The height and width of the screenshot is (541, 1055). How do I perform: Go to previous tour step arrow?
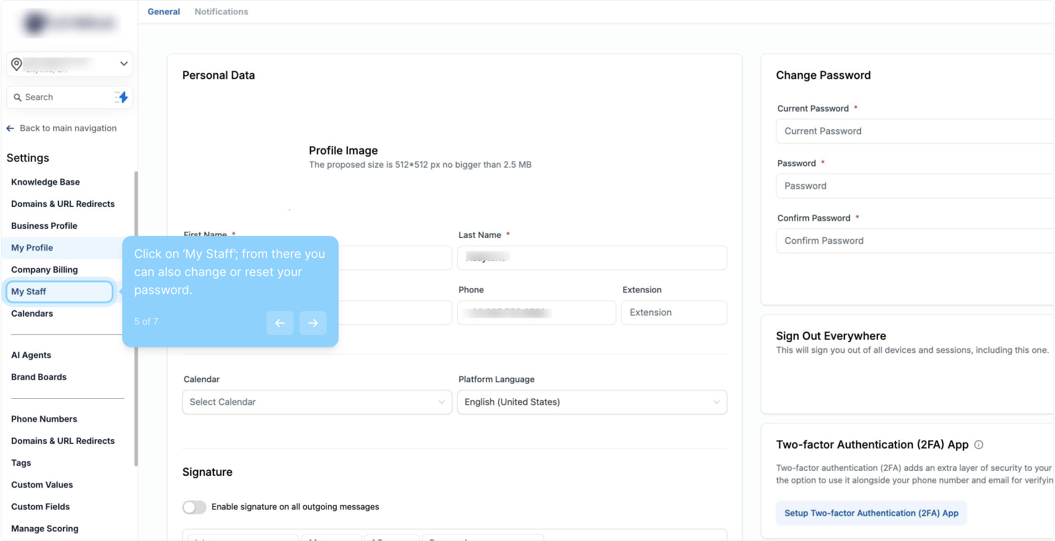tap(280, 323)
